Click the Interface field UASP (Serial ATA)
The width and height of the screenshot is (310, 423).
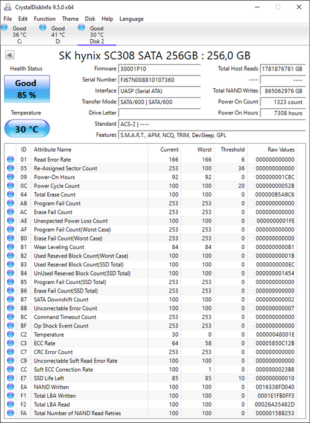click(x=159, y=91)
